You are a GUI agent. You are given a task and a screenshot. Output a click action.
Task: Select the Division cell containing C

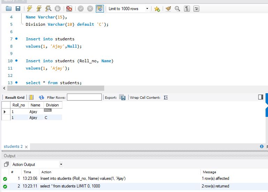[x=53, y=118]
